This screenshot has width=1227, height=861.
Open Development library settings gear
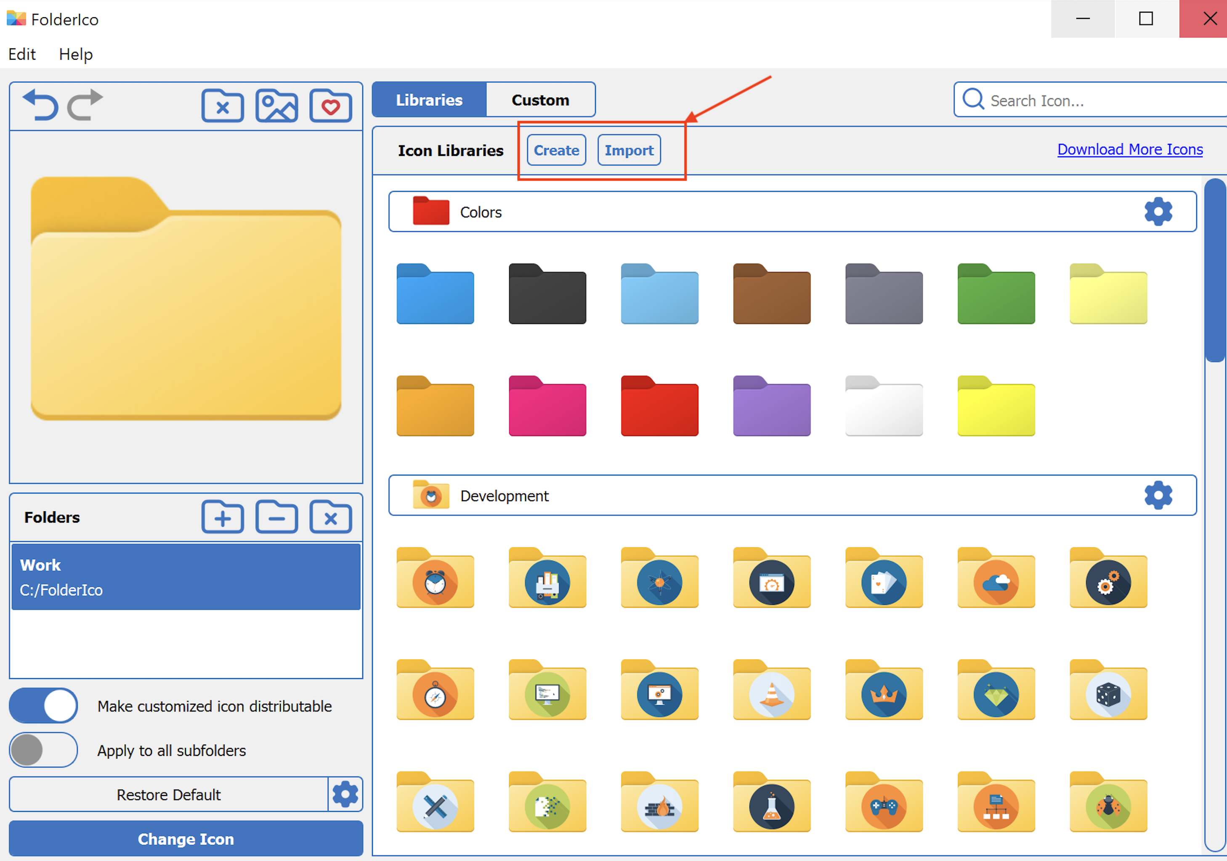(x=1158, y=495)
